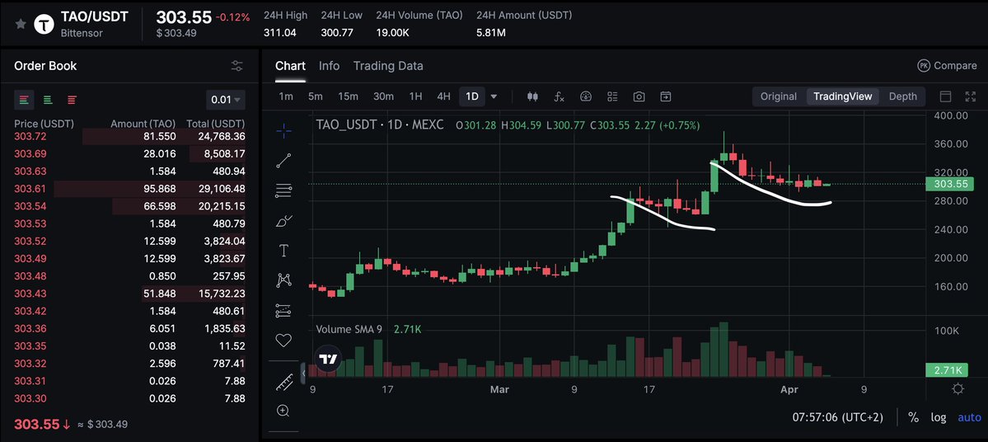988x442 pixels.
Task: Expand more timeframes arrow next to 1D
Action: [494, 96]
